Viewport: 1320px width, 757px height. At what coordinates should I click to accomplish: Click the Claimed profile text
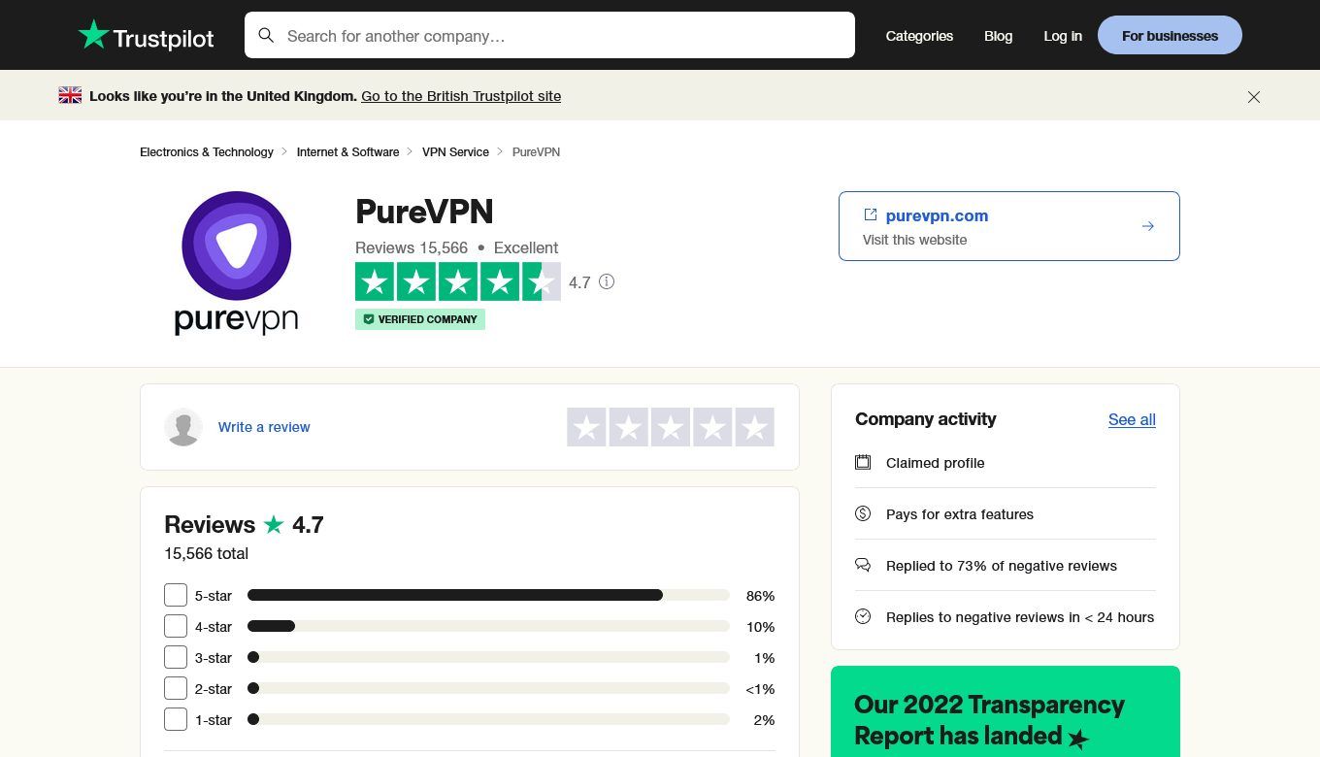tap(936, 463)
